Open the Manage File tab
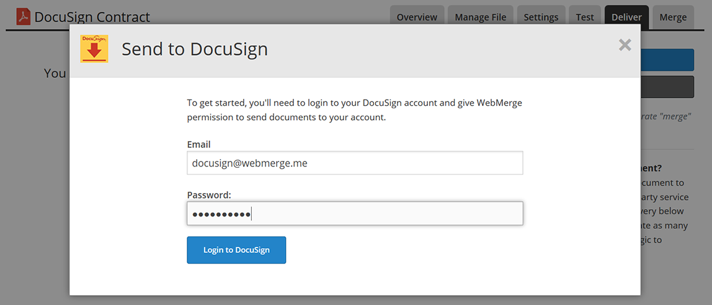712x305 pixels. point(481,18)
